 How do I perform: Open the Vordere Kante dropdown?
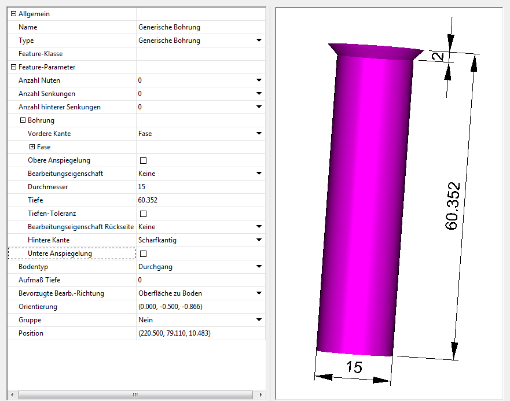pyautogui.click(x=259, y=134)
